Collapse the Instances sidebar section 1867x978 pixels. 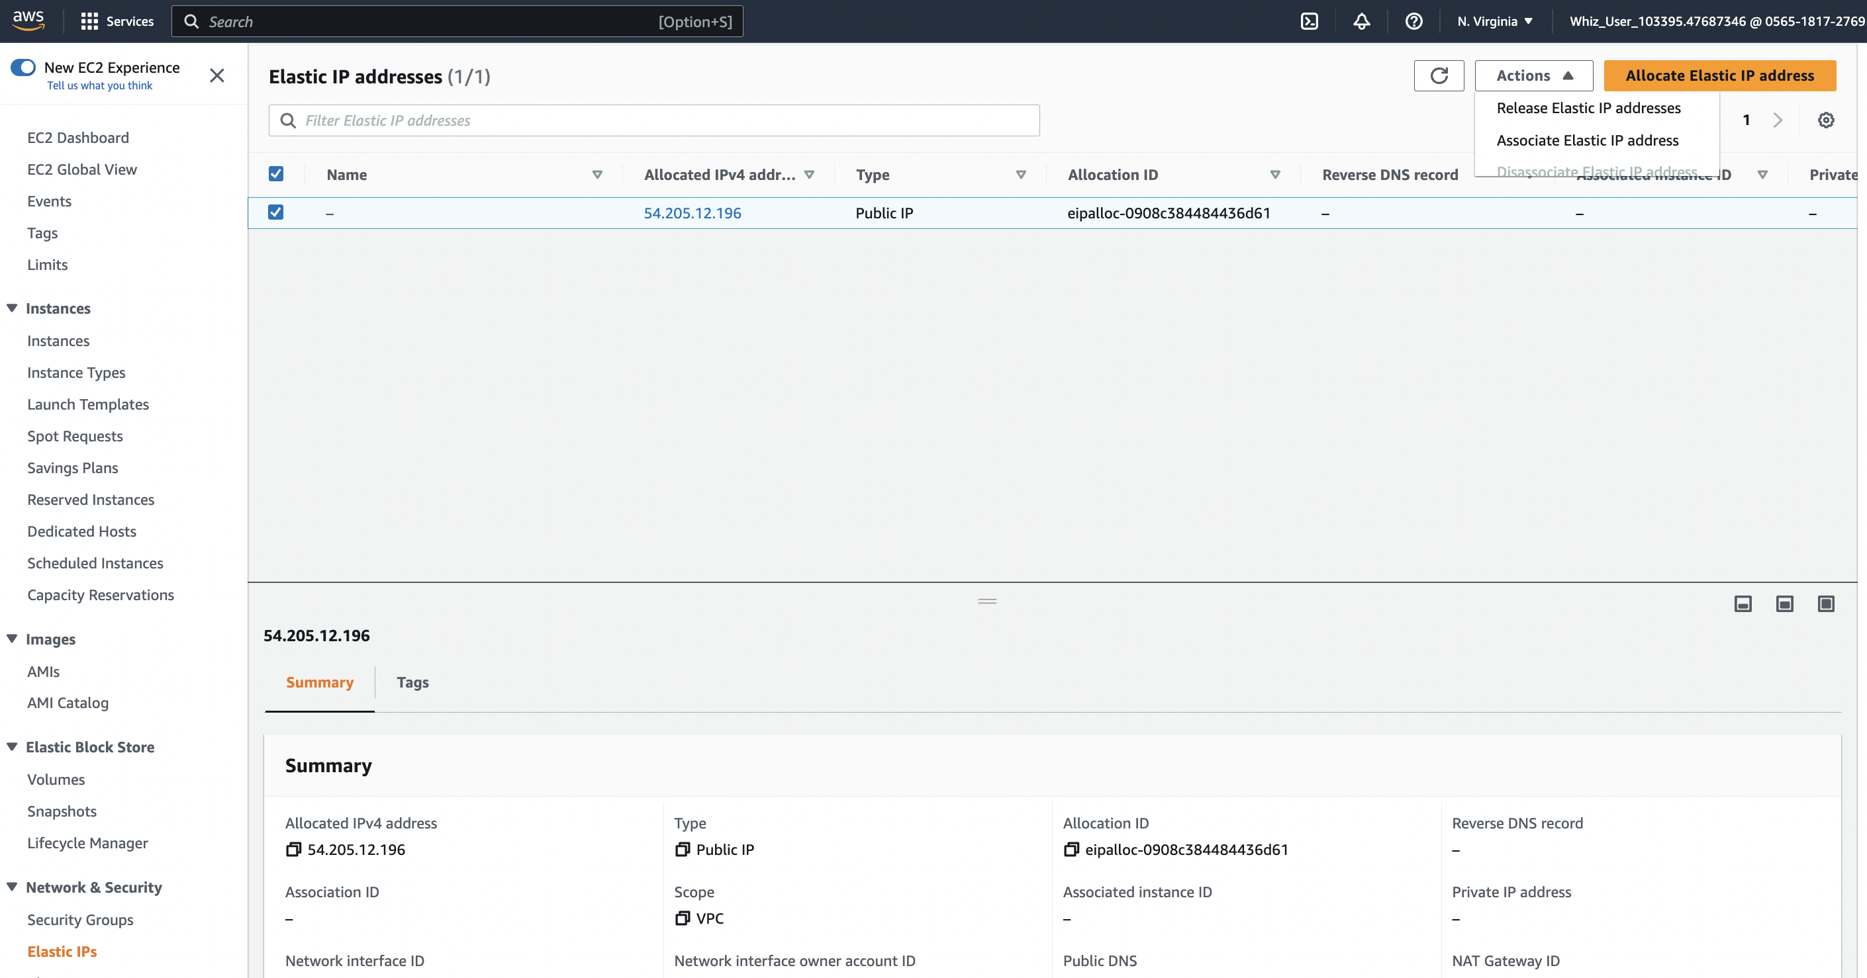13,308
